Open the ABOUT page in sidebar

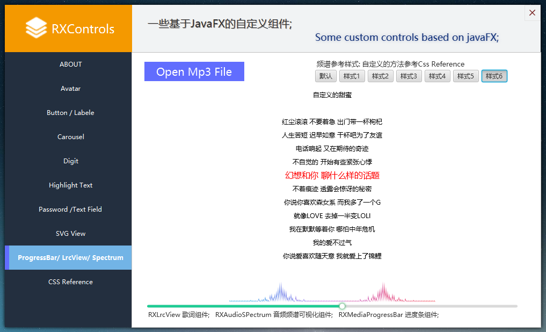coord(70,64)
